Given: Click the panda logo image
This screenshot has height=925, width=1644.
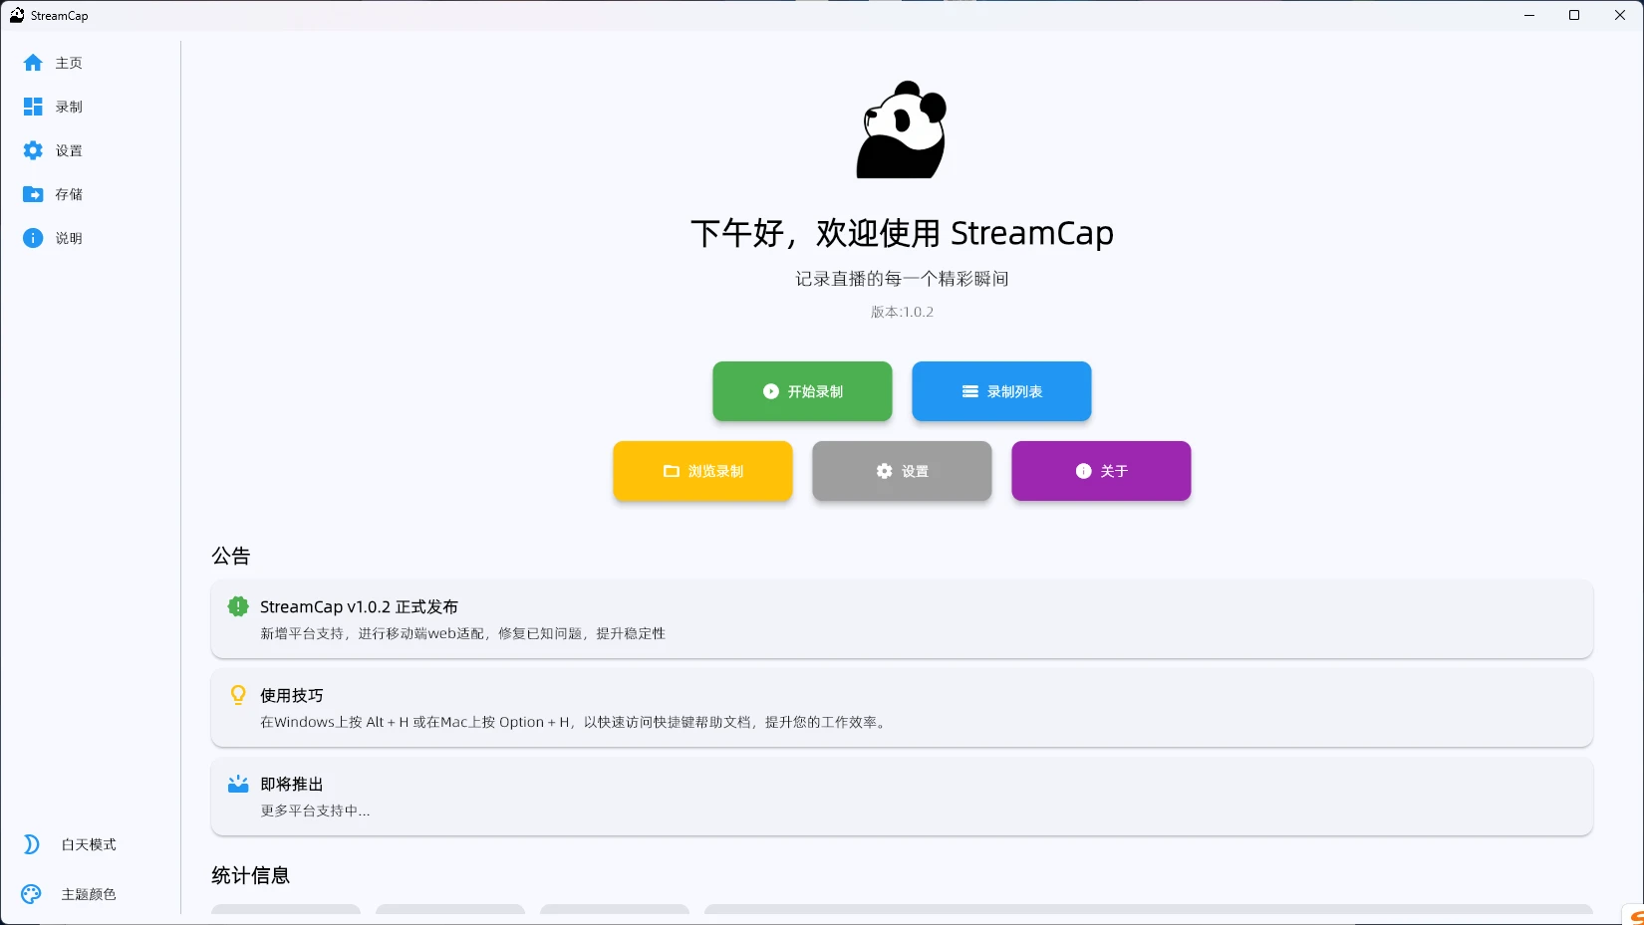Looking at the screenshot, I should [902, 129].
